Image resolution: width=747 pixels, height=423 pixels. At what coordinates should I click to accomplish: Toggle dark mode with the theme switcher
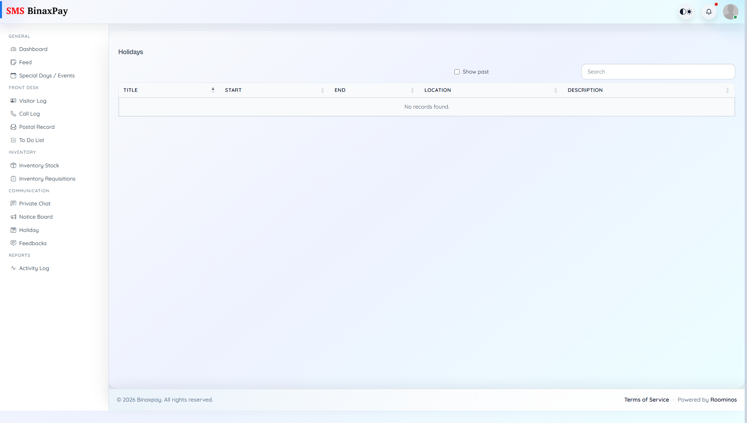[x=686, y=12]
